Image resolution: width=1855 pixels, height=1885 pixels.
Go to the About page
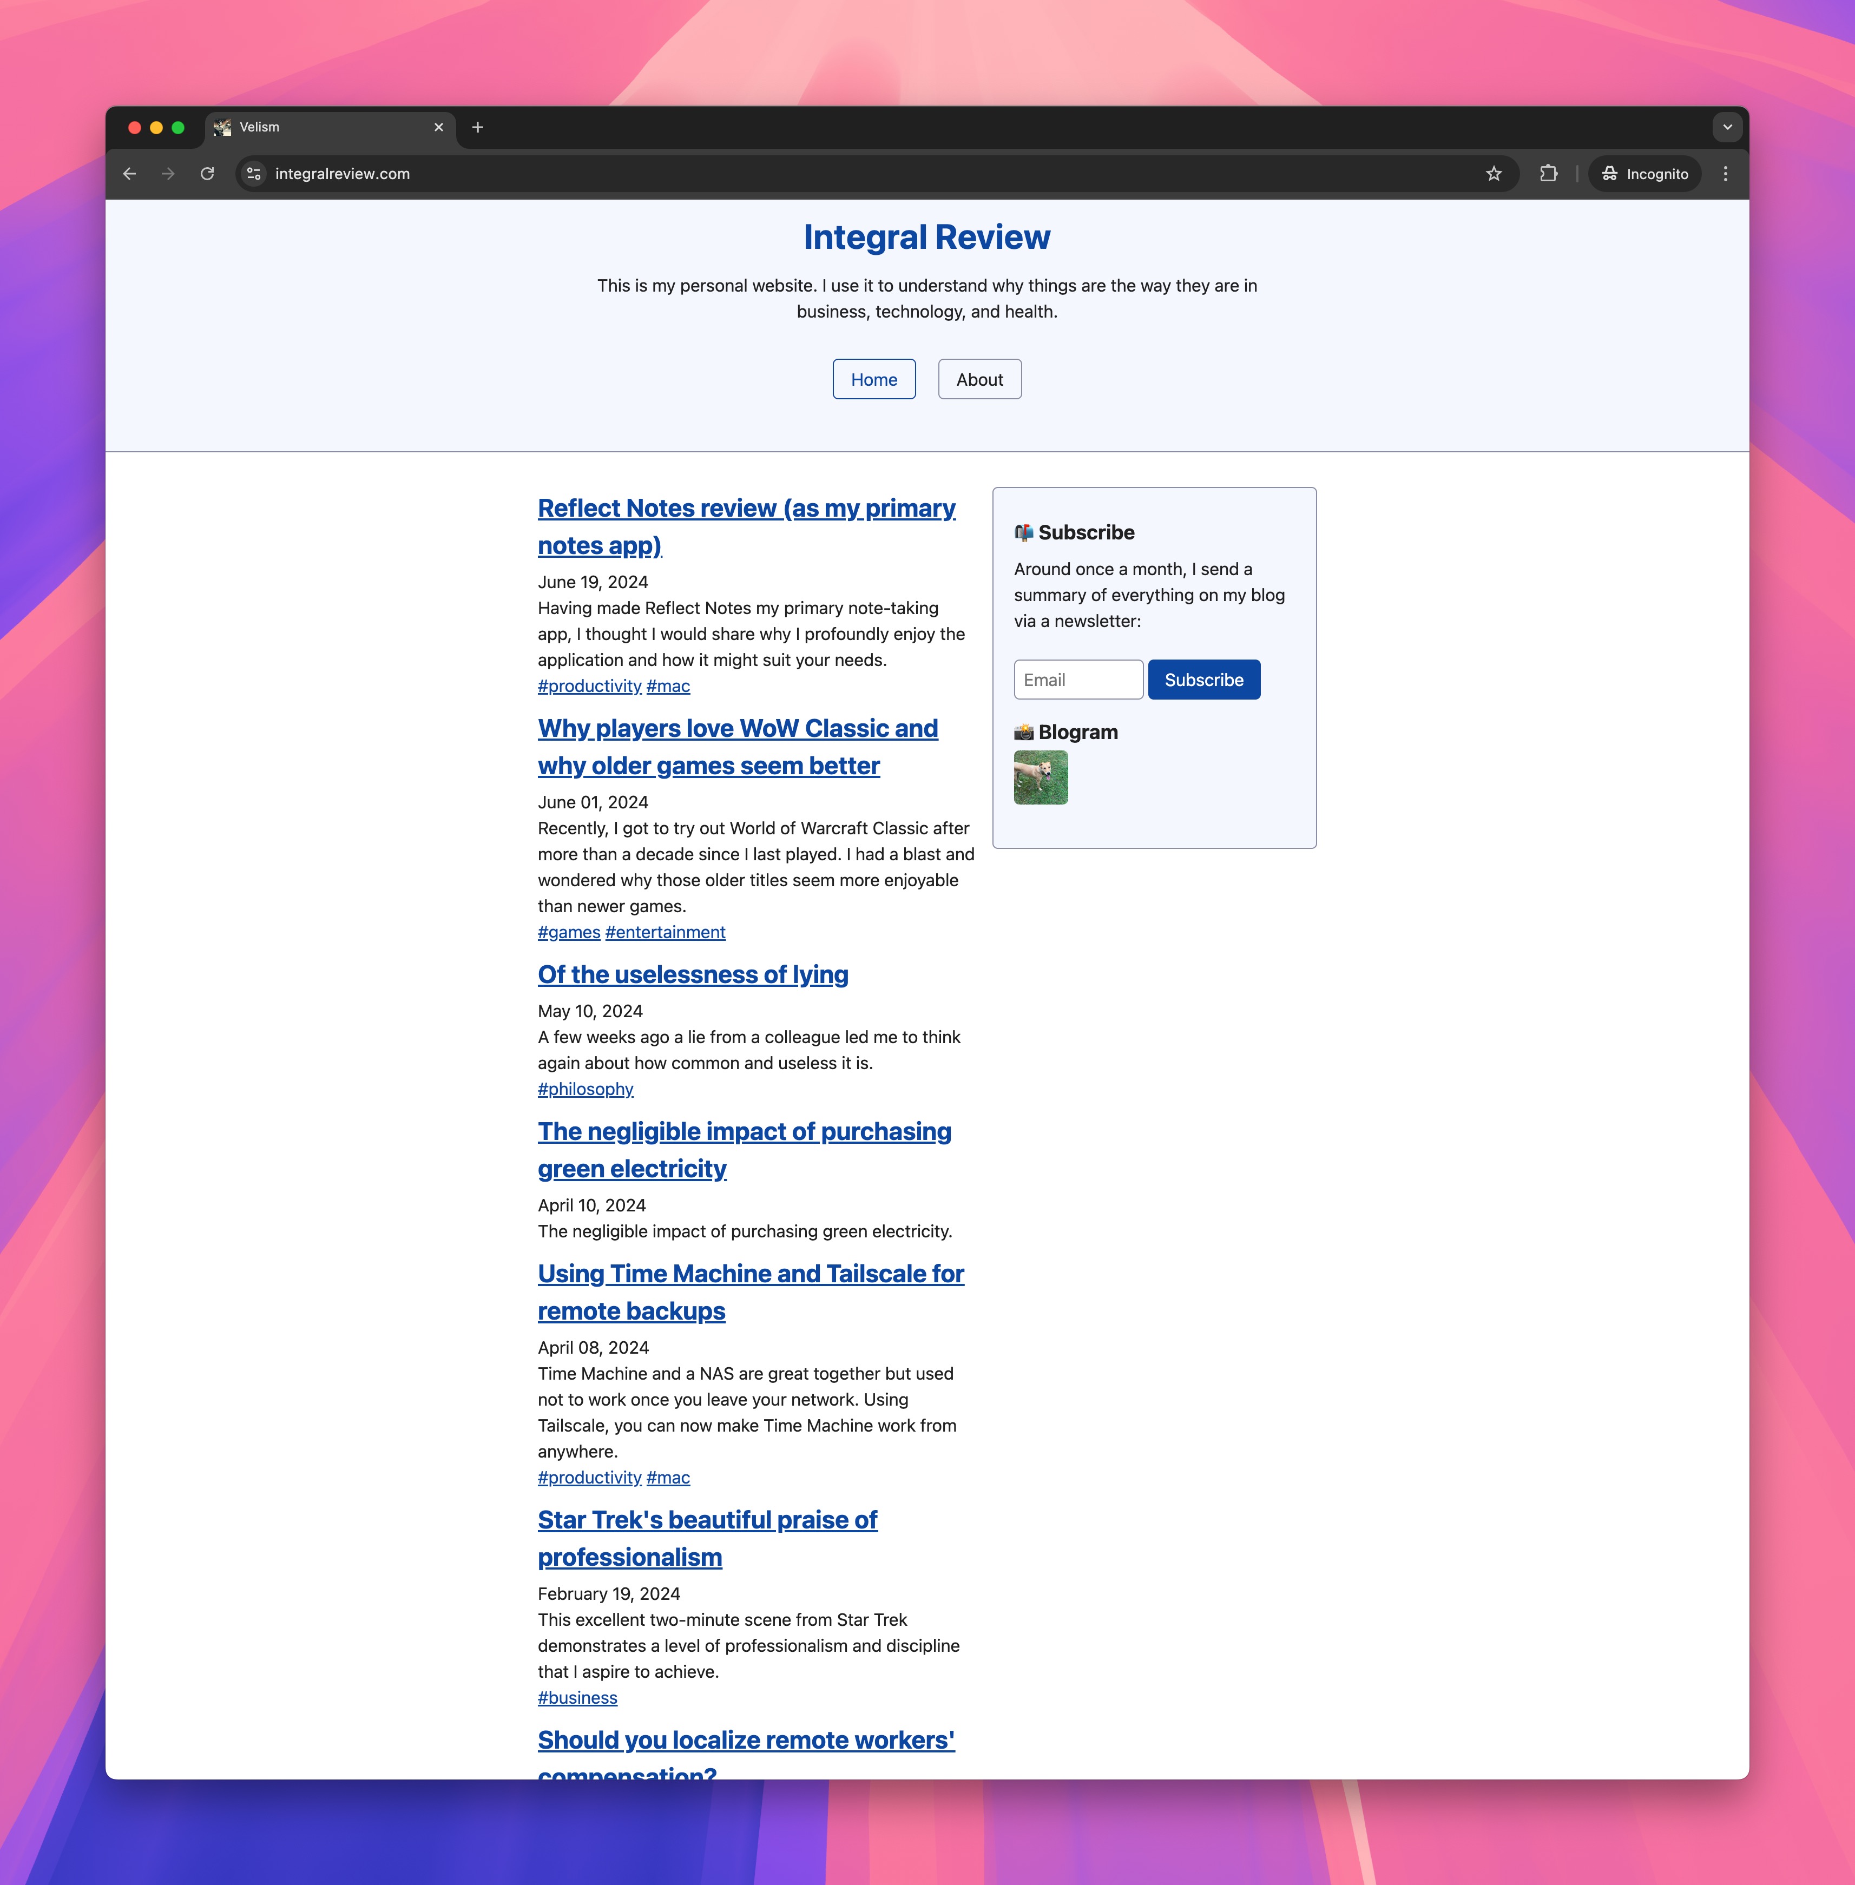click(x=979, y=379)
